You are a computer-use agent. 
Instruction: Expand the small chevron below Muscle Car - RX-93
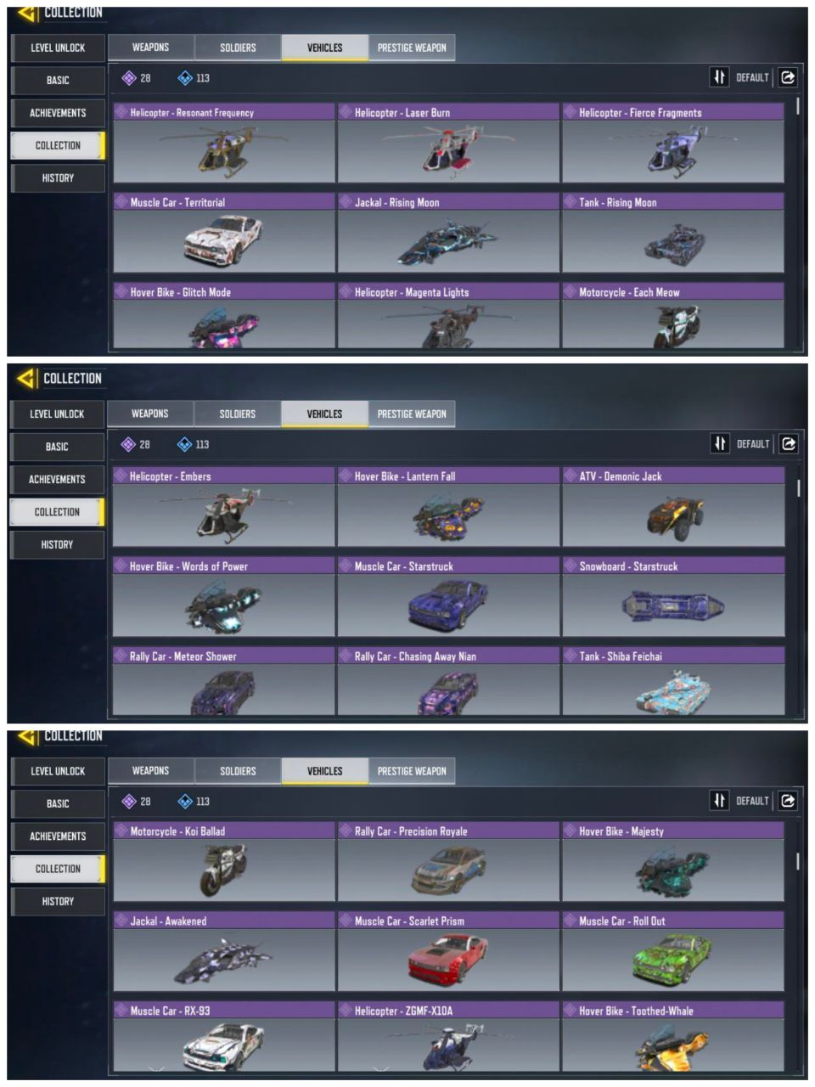pos(156,1068)
